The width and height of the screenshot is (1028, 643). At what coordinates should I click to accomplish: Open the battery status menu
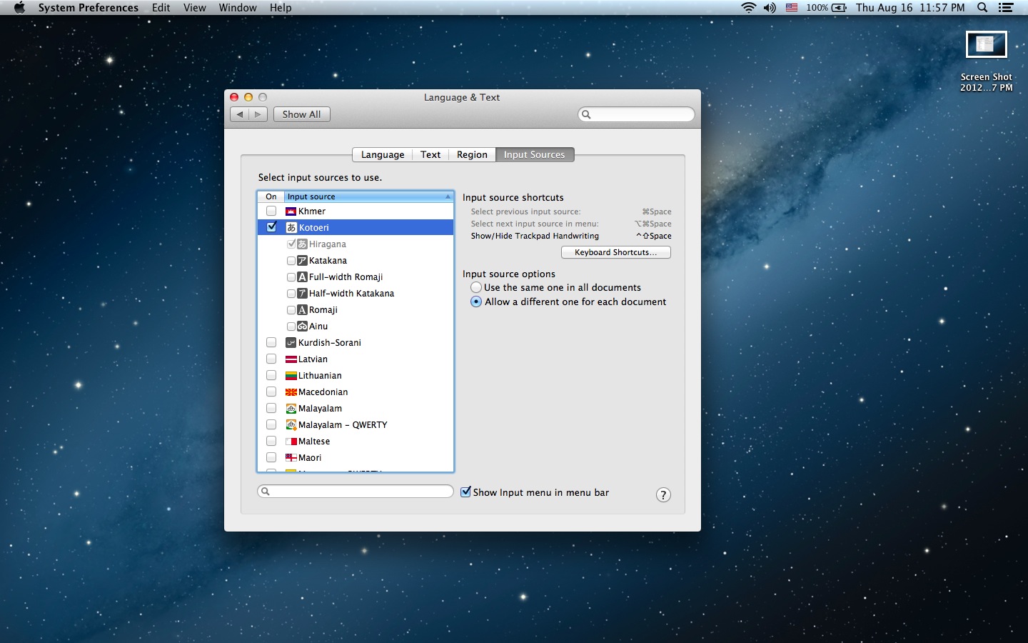[827, 8]
